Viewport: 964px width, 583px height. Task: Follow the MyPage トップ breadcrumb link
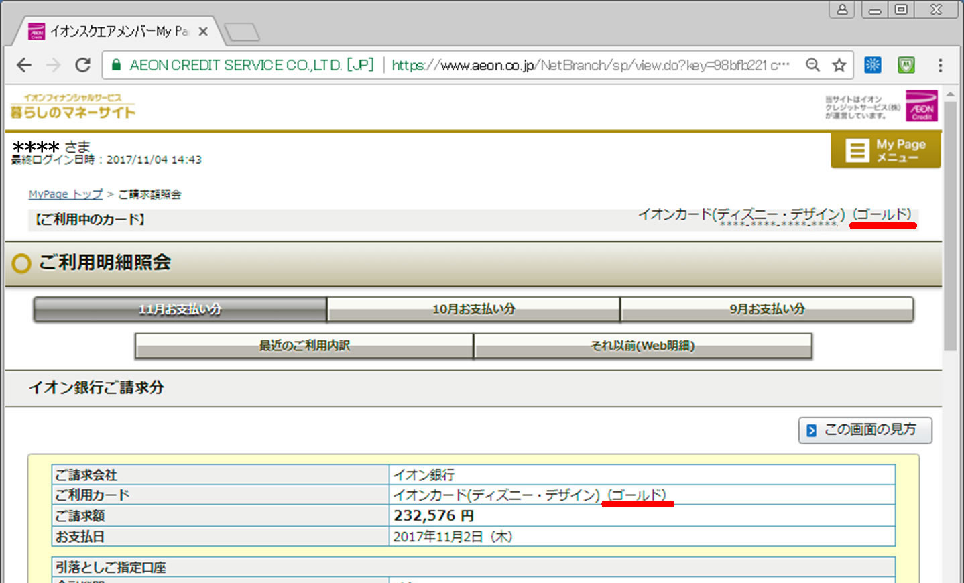click(66, 194)
